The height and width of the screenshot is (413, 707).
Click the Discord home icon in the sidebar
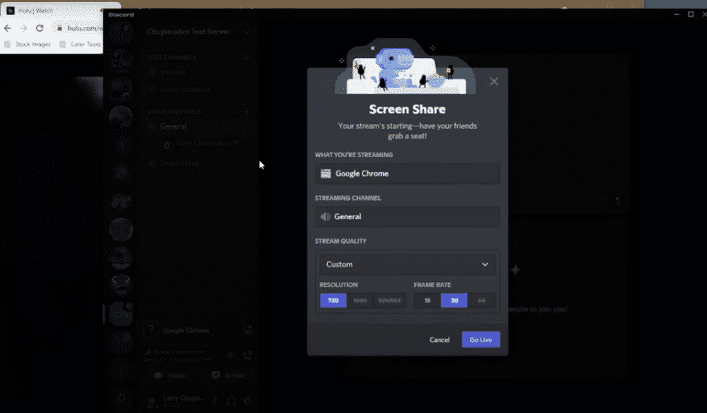122,32
